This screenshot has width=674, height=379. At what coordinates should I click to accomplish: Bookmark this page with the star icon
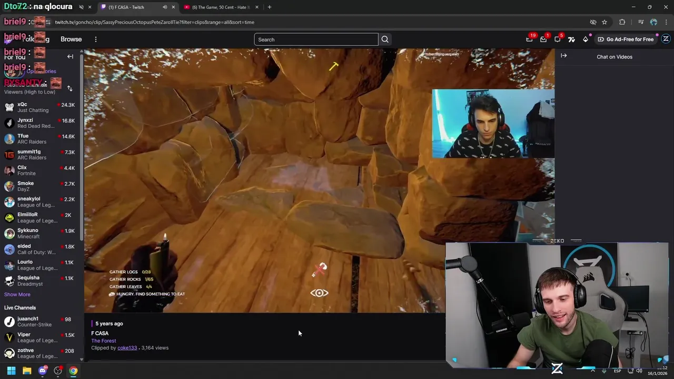coord(604,22)
